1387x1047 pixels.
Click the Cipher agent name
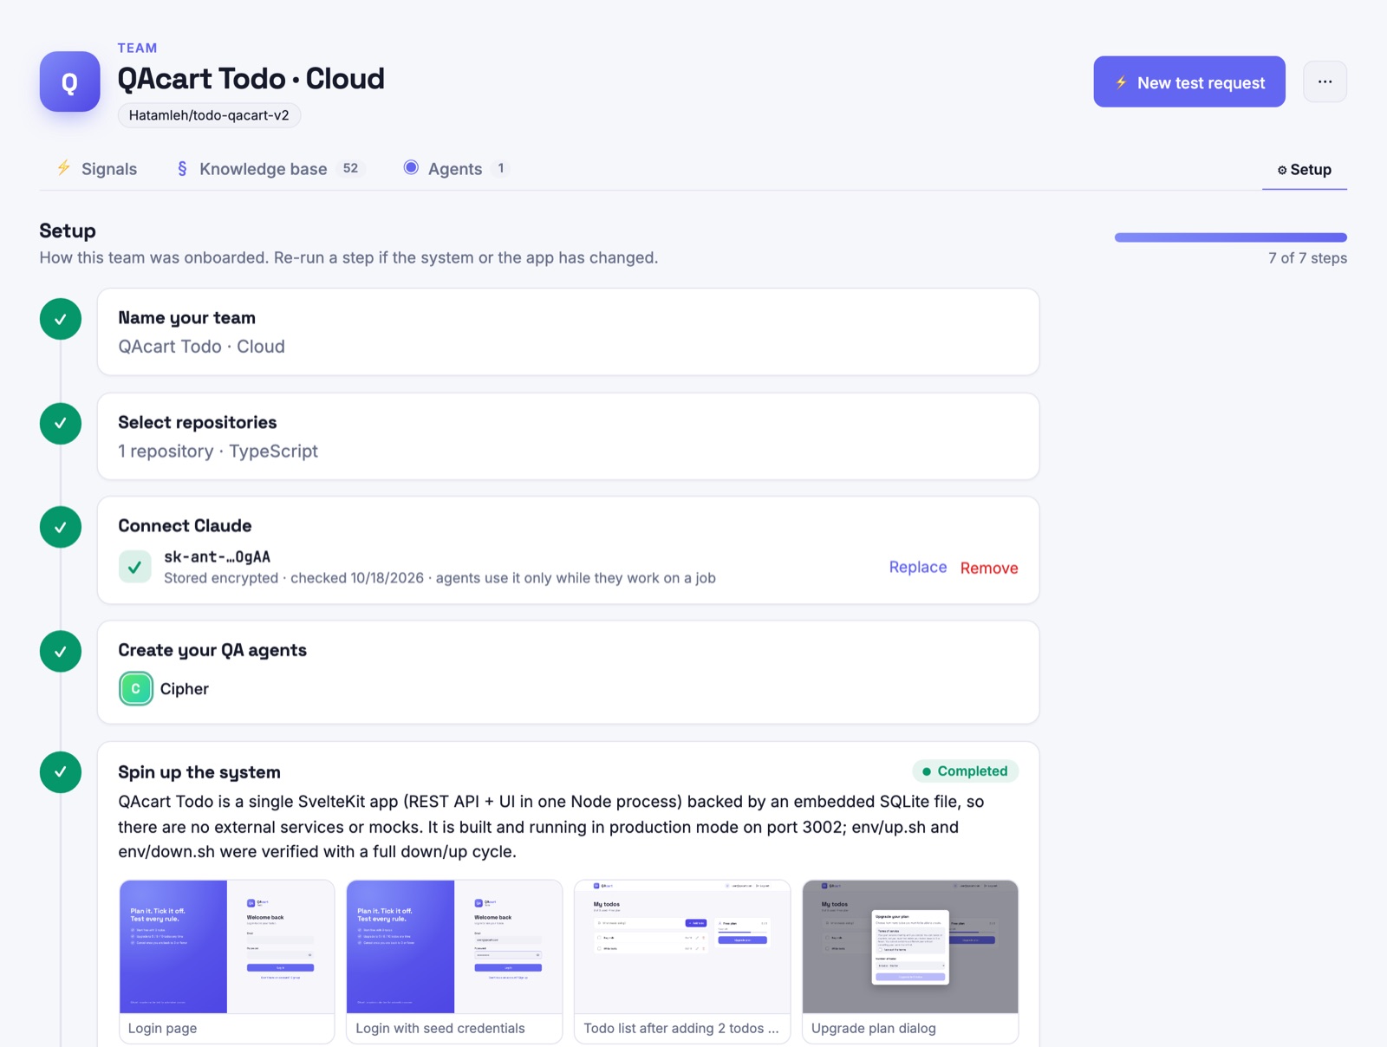tap(184, 689)
